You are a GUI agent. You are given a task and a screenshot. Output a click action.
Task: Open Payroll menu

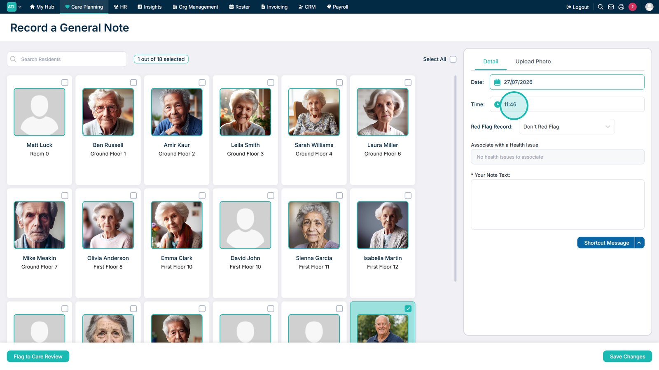tap(337, 7)
